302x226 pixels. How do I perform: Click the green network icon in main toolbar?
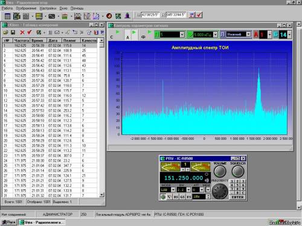coord(118,16)
